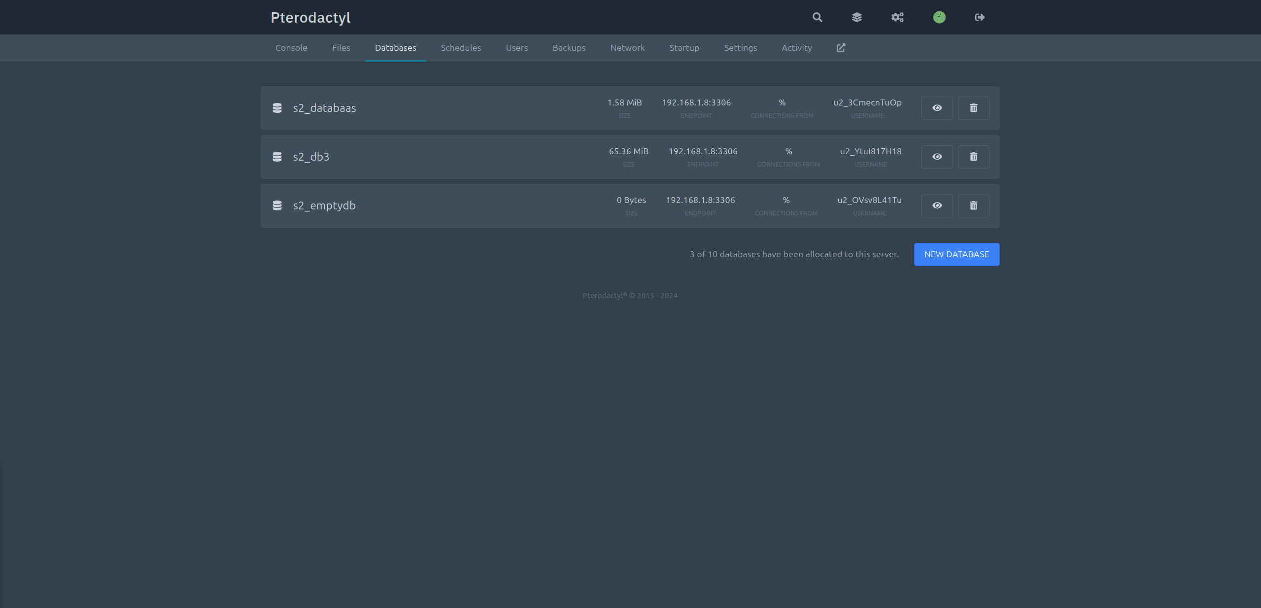Delete the s2_emptydb database via trash icon

point(973,205)
